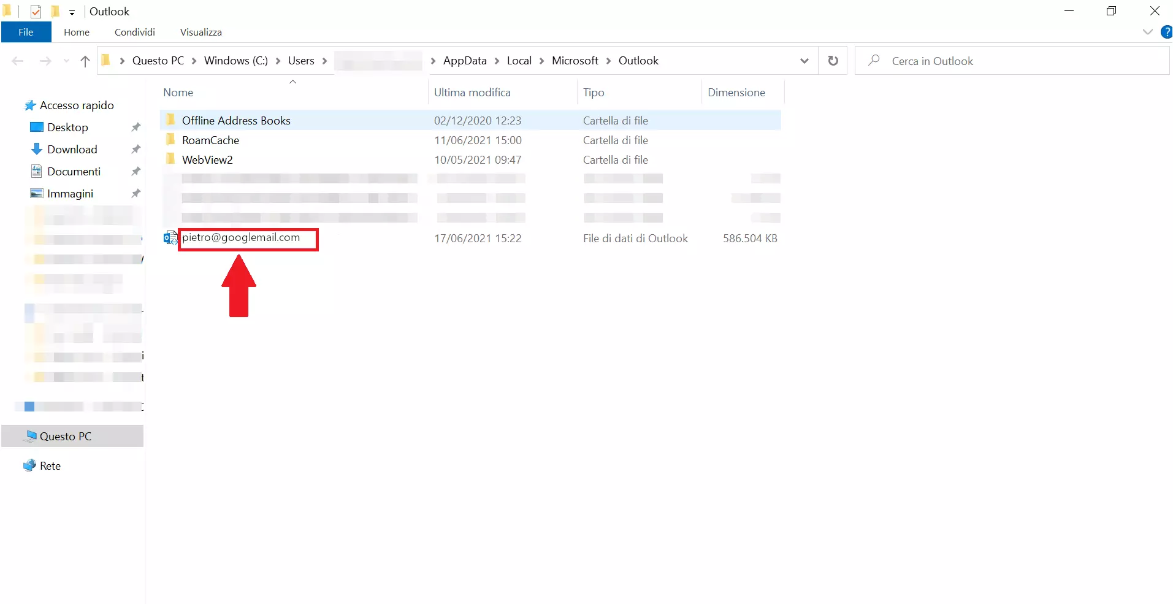Select the WebView2 folder
The height and width of the screenshot is (604, 1173).
coord(207,160)
